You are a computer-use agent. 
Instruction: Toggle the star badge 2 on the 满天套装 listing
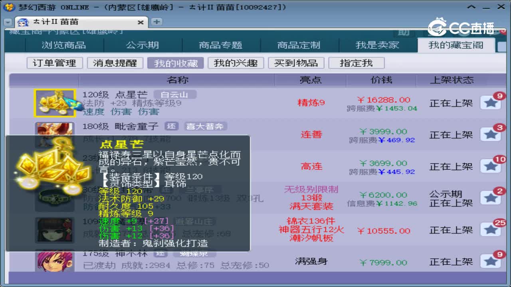point(491,198)
